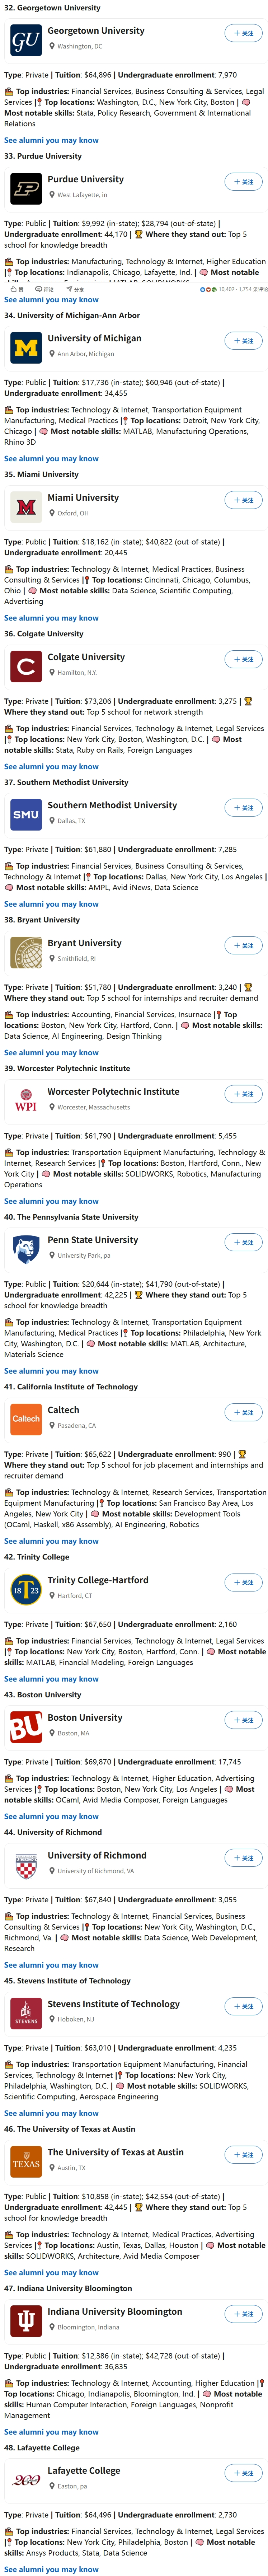The height and width of the screenshot is (2576, 268).
Task: Open Indiana University Bloomington page title
Action: 114,2311
